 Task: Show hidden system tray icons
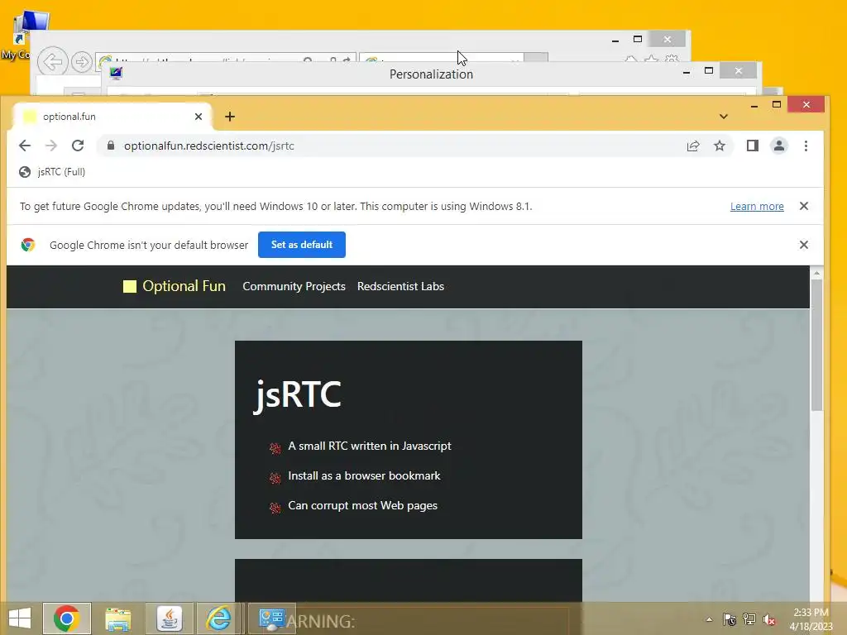click(x=709, y=619)
